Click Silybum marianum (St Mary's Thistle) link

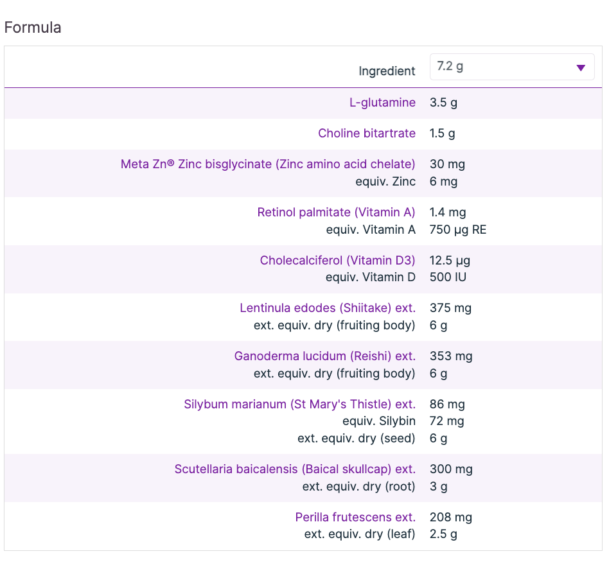coord(299,405)
